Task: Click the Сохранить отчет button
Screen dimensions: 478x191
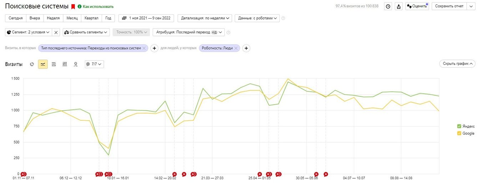Action: pos(449,6)
